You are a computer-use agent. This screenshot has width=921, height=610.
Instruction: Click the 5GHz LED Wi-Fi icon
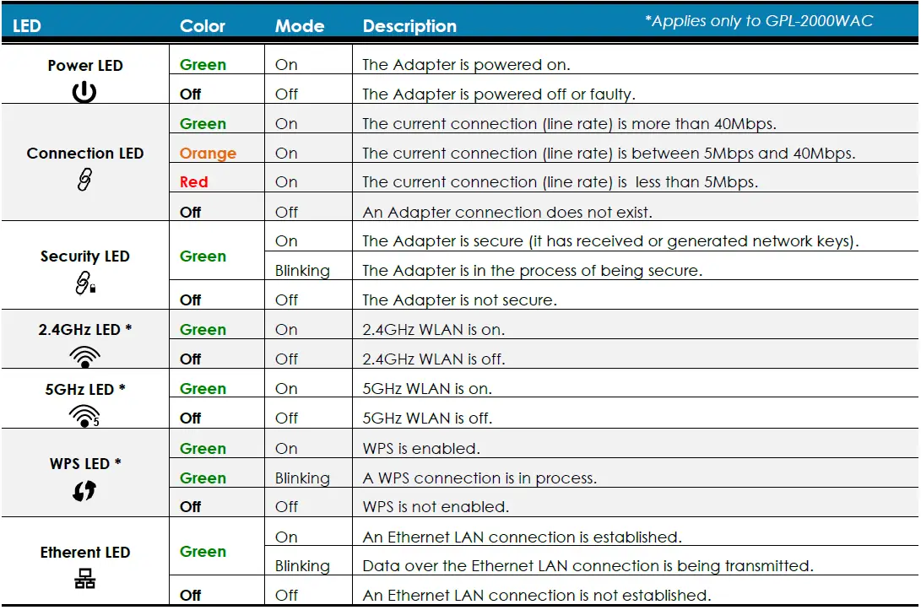coord(85,415)
